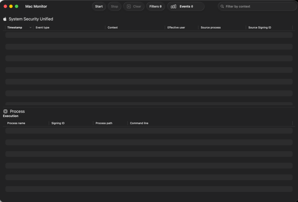Click the search magnifier icon
Screen dimensions: 298x202
(222, 6)
